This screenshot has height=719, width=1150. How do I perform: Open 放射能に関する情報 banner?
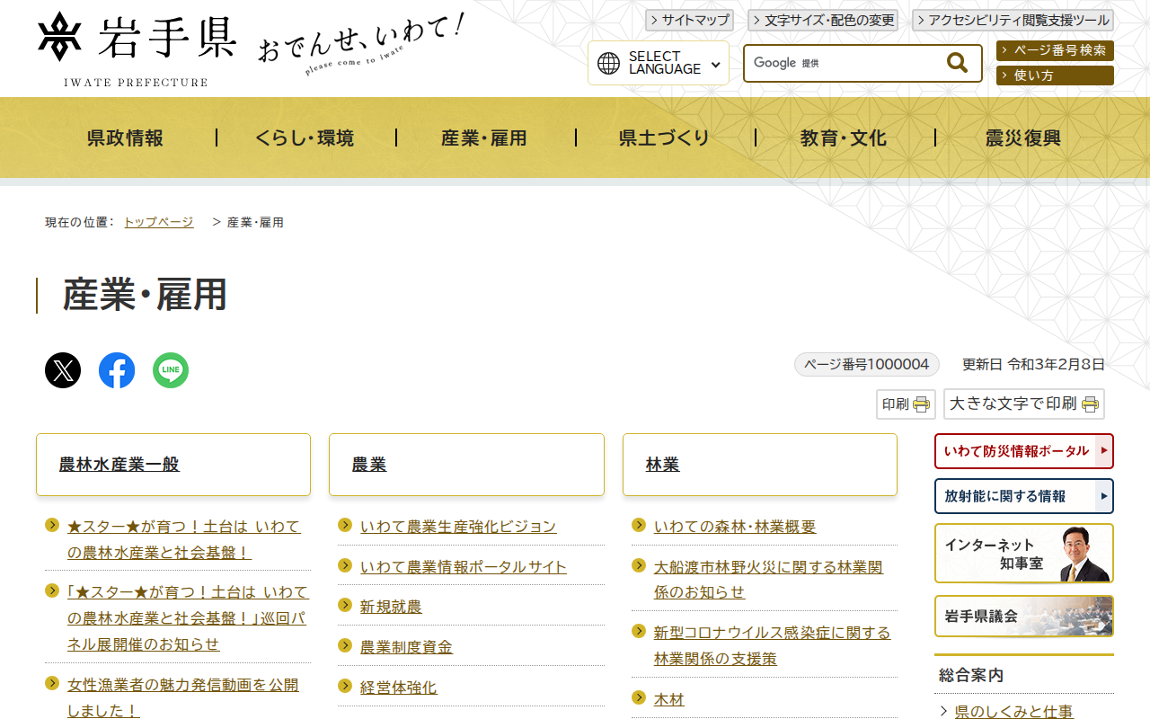coord(1024,496)
